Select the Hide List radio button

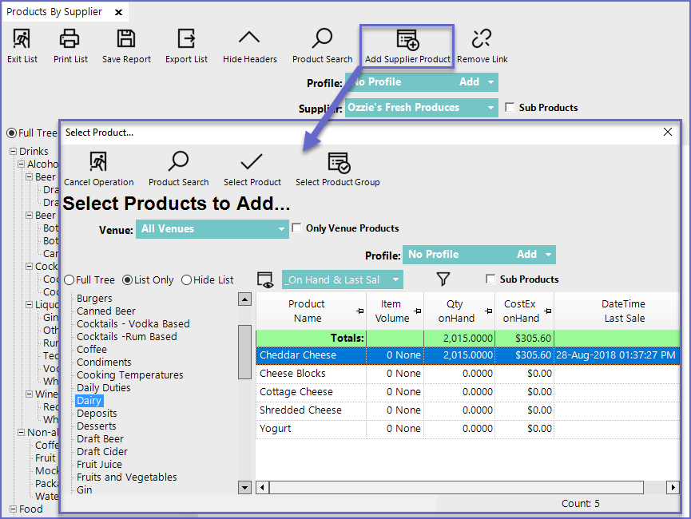point(187,280)
